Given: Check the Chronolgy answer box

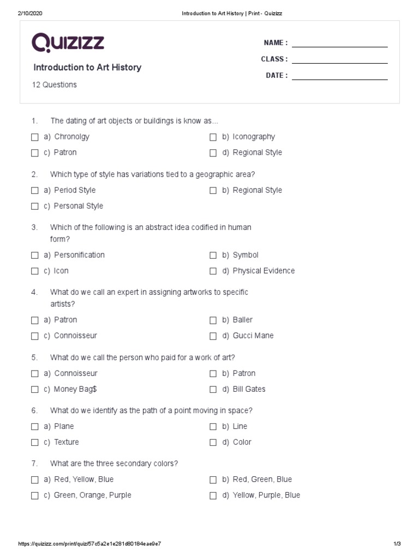Looking at the screenshot, I should [35, 137].
